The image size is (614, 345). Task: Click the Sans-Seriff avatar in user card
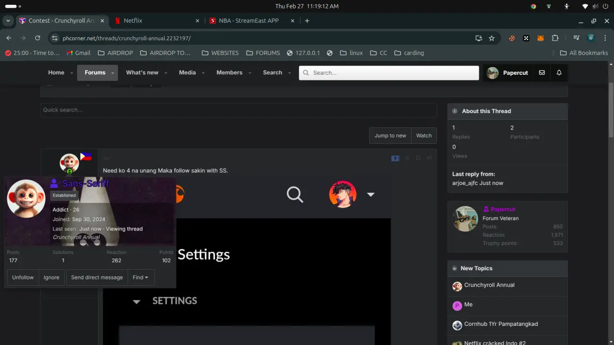tap(26, 199)
